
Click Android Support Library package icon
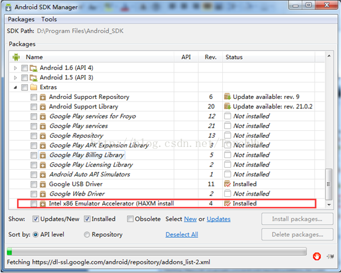pyautogui.click(x=43, y=106)
